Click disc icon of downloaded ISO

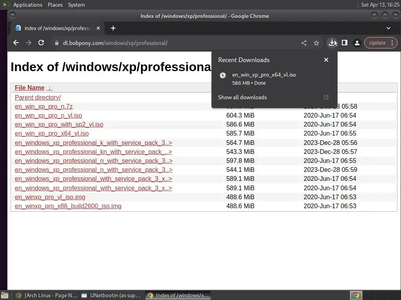(x=223, y=75)
